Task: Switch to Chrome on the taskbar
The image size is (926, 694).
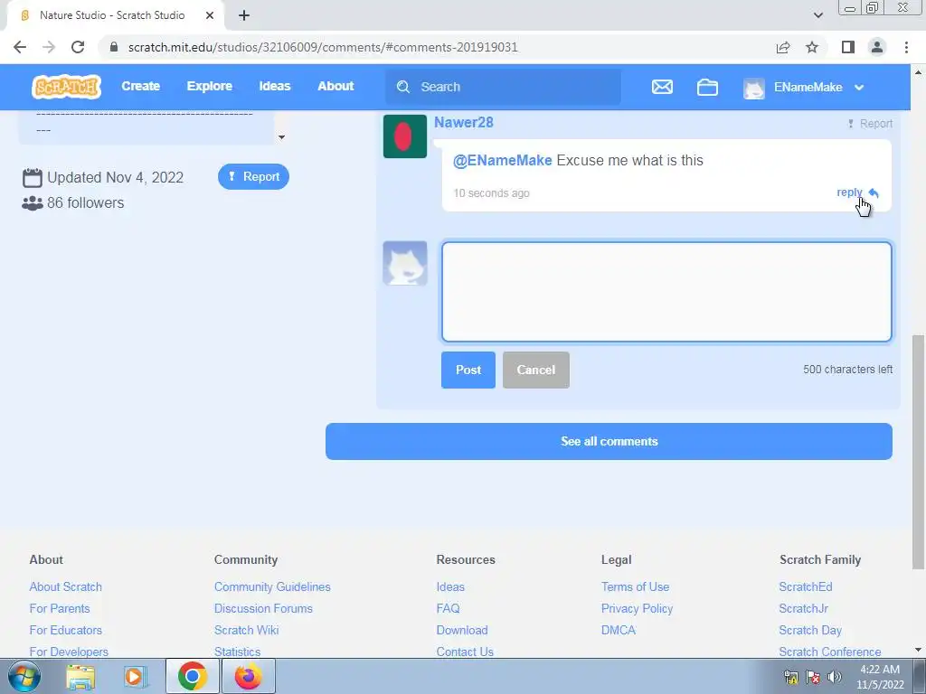Action: [192, 676]
